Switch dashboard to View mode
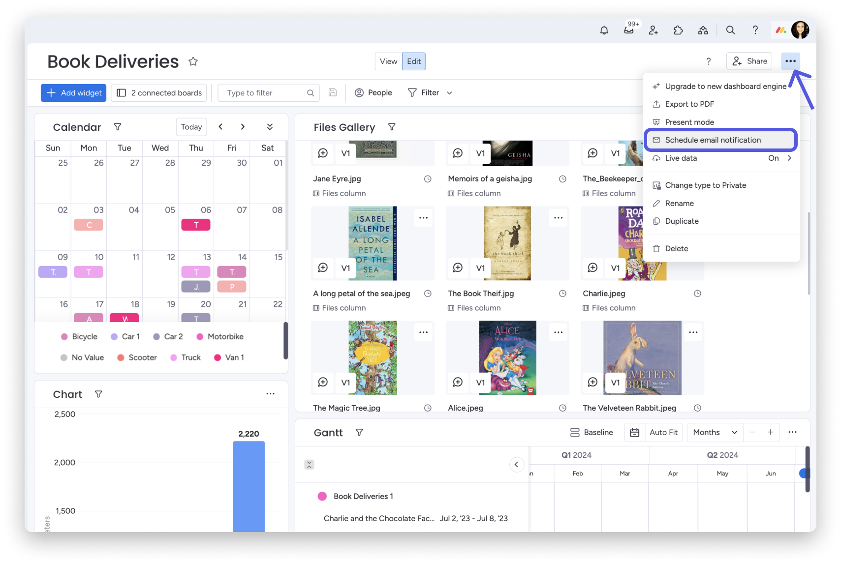 click(x=388, y=61)
